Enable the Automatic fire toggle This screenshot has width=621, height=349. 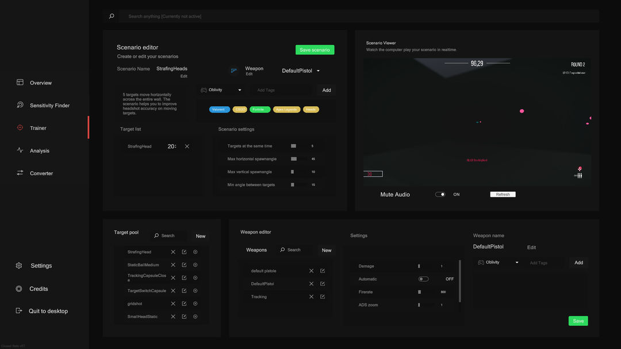423,279
